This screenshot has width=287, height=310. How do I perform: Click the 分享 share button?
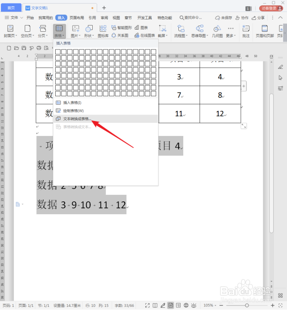[x=258, y=18]
